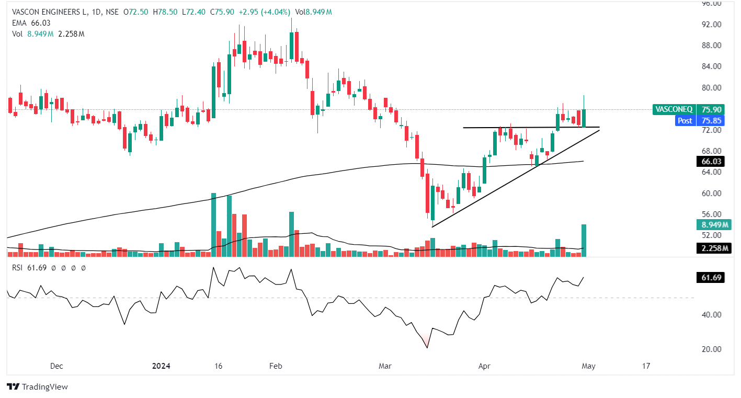Click the green VASCONEQ price tag
Screen dimensions: 741x398
tap(674, 109)
